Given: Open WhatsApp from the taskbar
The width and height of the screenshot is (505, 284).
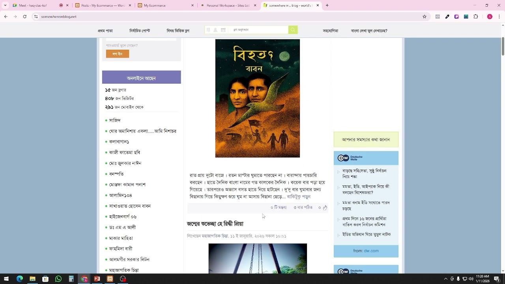Looking at the screenshot, I should coord(58,279).
